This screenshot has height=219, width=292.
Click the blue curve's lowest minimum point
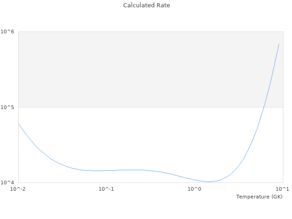click(209, 182)
